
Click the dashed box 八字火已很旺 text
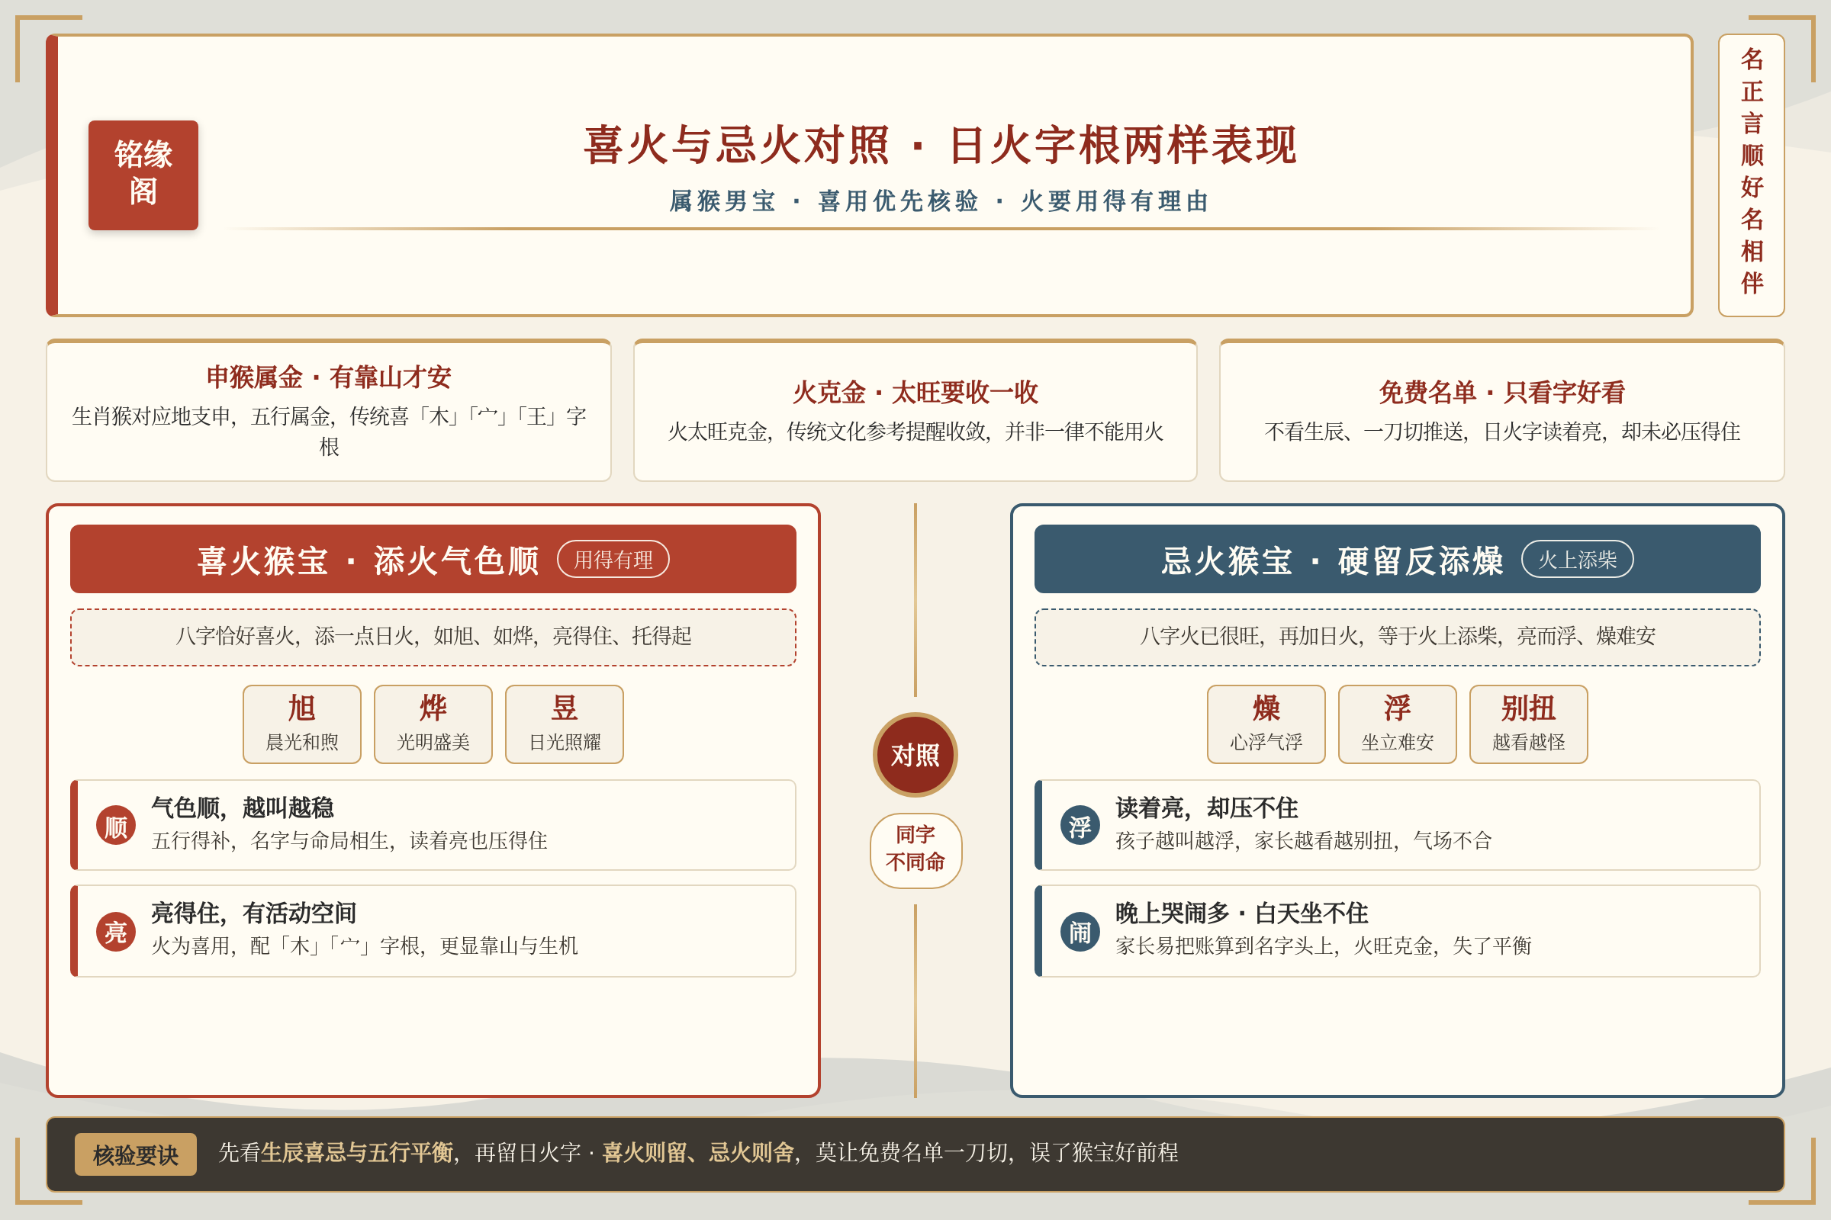click(1398, 637)
